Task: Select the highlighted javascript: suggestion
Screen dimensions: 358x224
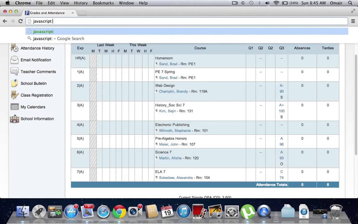Action: [x=187, y=31]
